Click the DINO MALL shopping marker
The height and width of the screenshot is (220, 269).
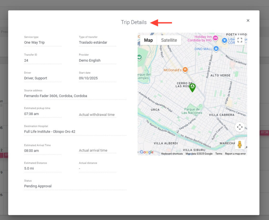[x=216, y=49]
